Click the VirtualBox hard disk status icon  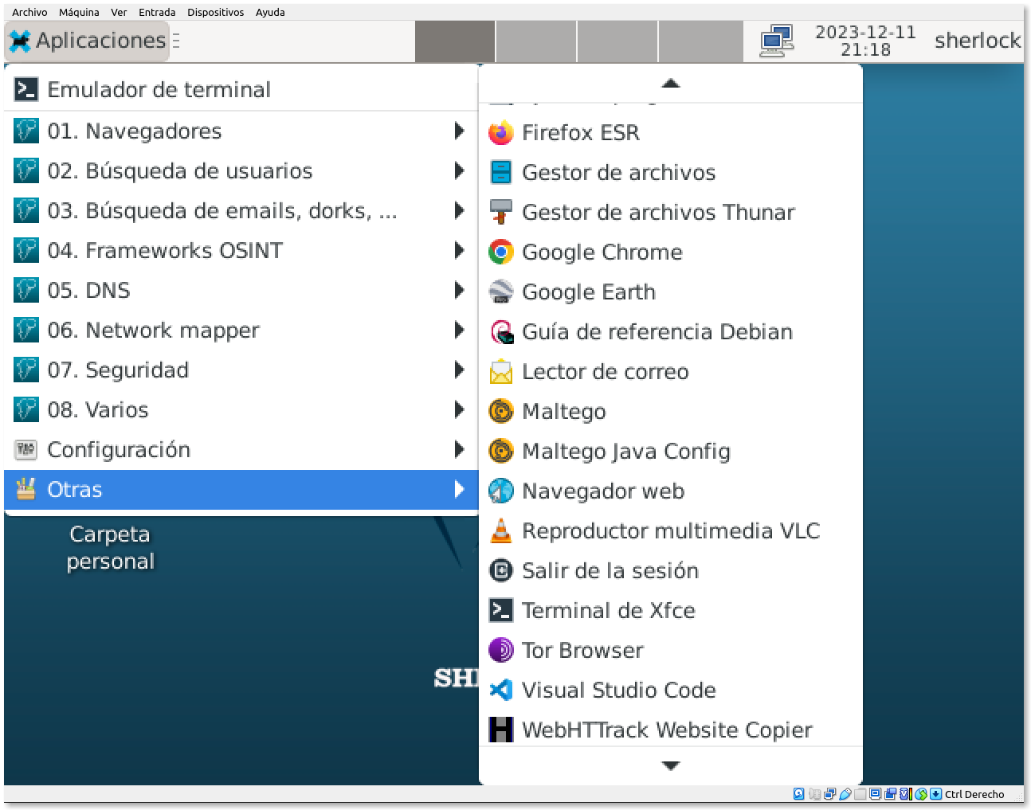coord(799,794)
